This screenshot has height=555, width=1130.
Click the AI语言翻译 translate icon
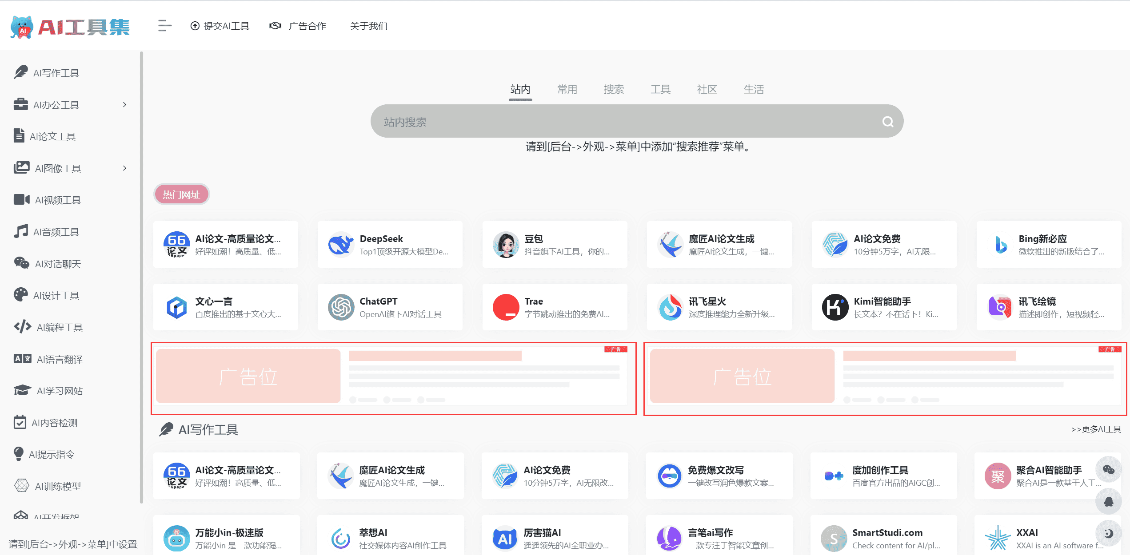pos(22,359)
